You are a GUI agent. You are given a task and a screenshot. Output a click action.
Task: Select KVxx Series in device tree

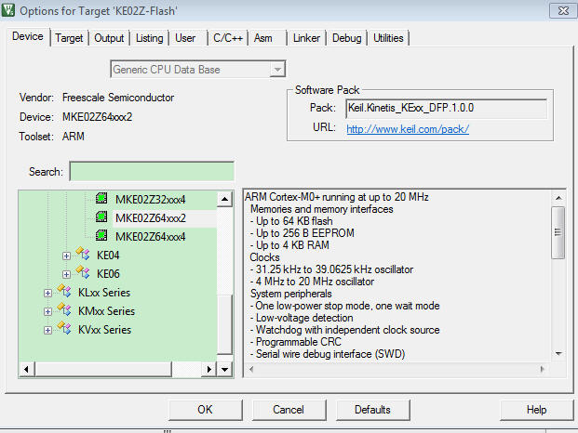pos(104,330)
